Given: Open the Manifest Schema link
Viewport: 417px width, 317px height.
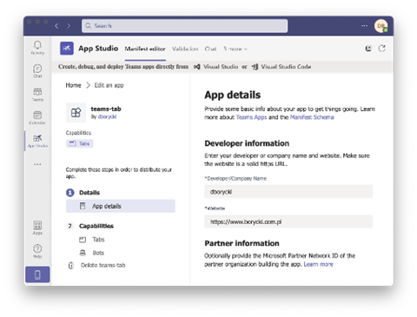Looking at the screenshot, I should point(312,117).
